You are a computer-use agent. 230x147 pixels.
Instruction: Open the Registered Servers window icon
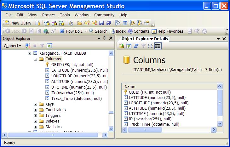pyautogui.click(x=118, y=23)
